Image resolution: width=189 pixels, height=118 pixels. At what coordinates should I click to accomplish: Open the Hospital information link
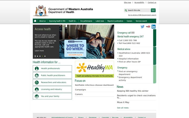click(129, 59)
